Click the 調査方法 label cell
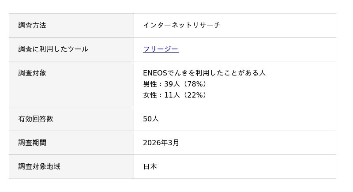 (x=32, y=25)
